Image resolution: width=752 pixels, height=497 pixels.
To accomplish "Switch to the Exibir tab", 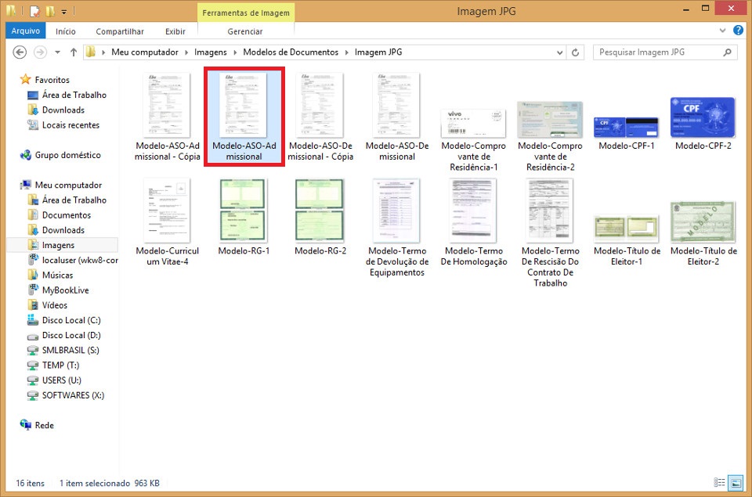I will click(x=175, y=31).
